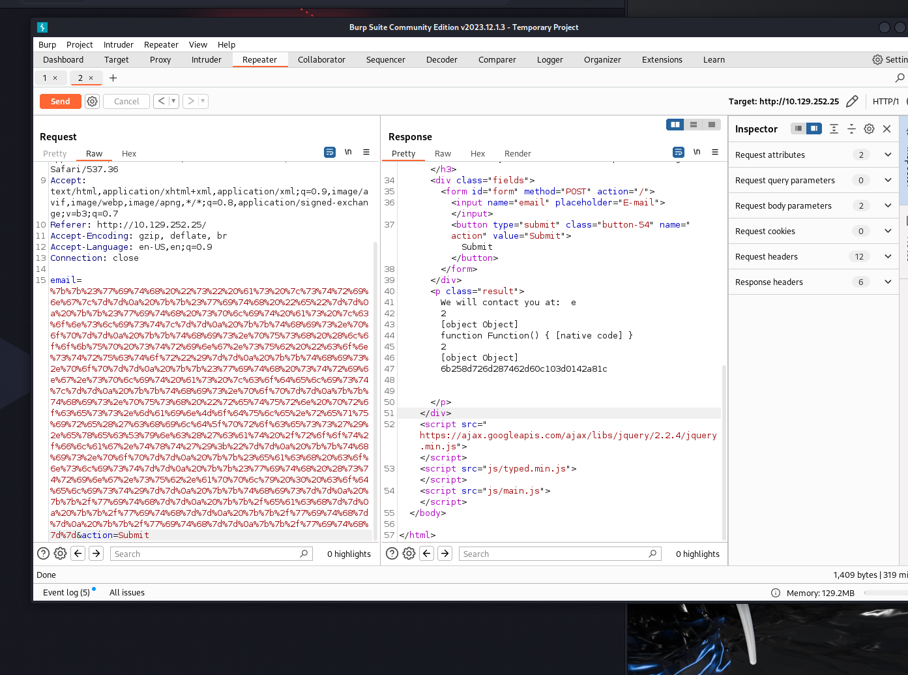Click request search magnifier icon

304,554
